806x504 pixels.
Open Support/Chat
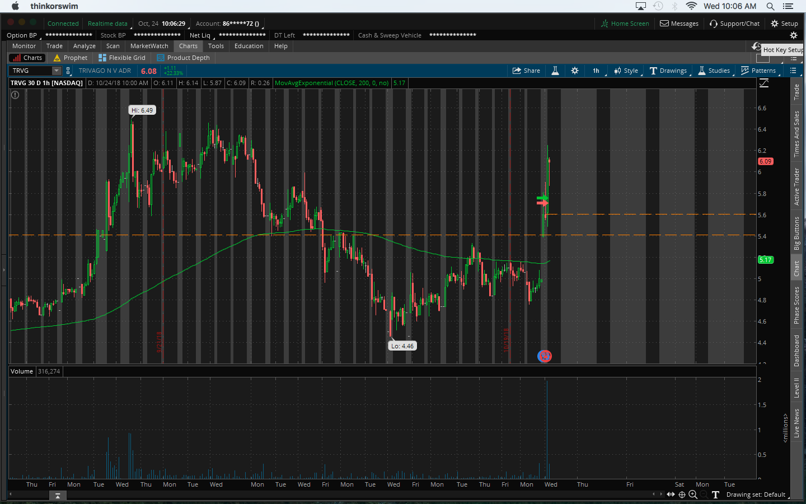coord(734,24)
